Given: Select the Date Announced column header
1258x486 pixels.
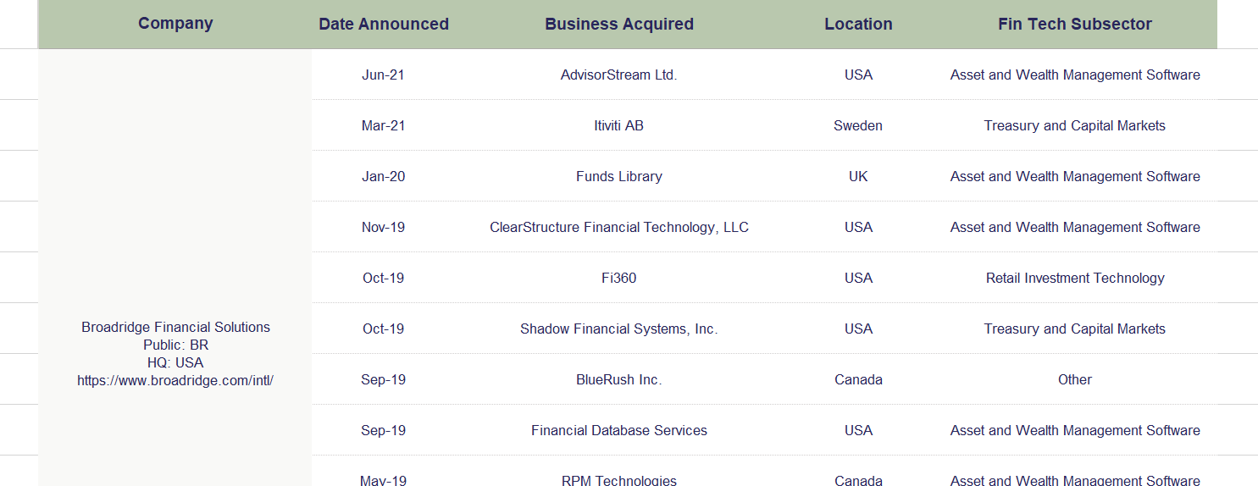Looking at the screenshot, I should pyautogui.click(x=384, y=24).
